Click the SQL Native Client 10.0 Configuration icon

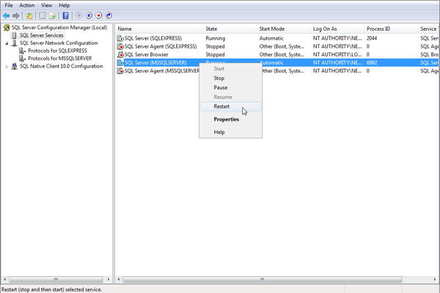(14, 66)
